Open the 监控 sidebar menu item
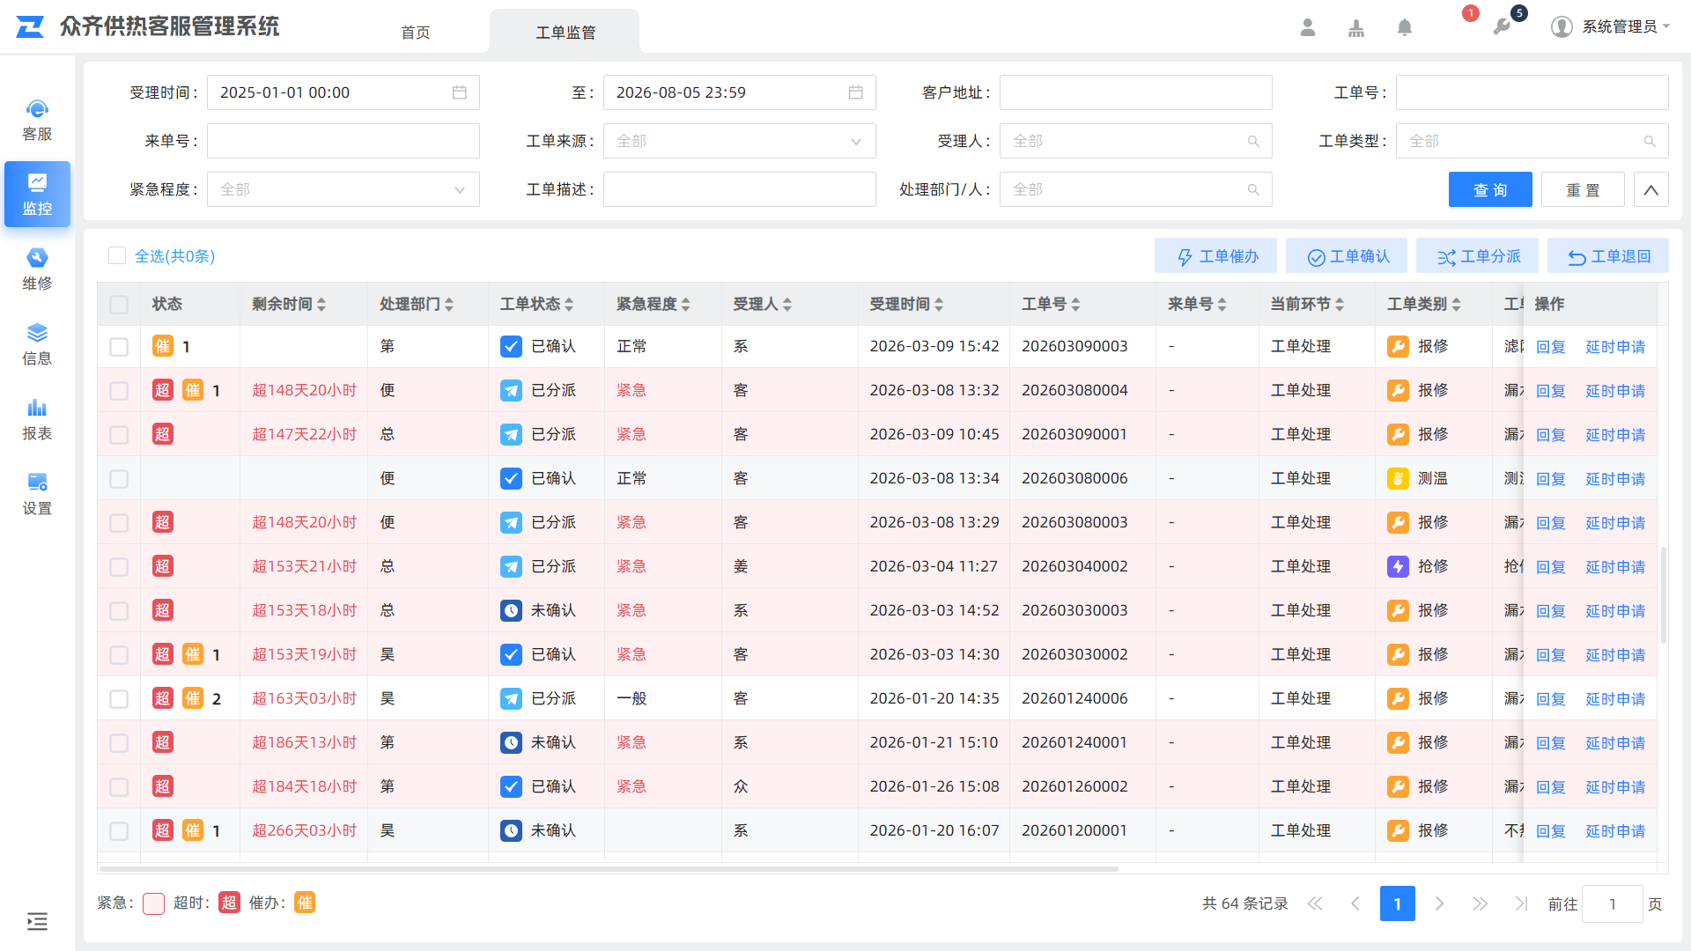The width and height of the screenshot is (1691, 951). pos(37,194)
